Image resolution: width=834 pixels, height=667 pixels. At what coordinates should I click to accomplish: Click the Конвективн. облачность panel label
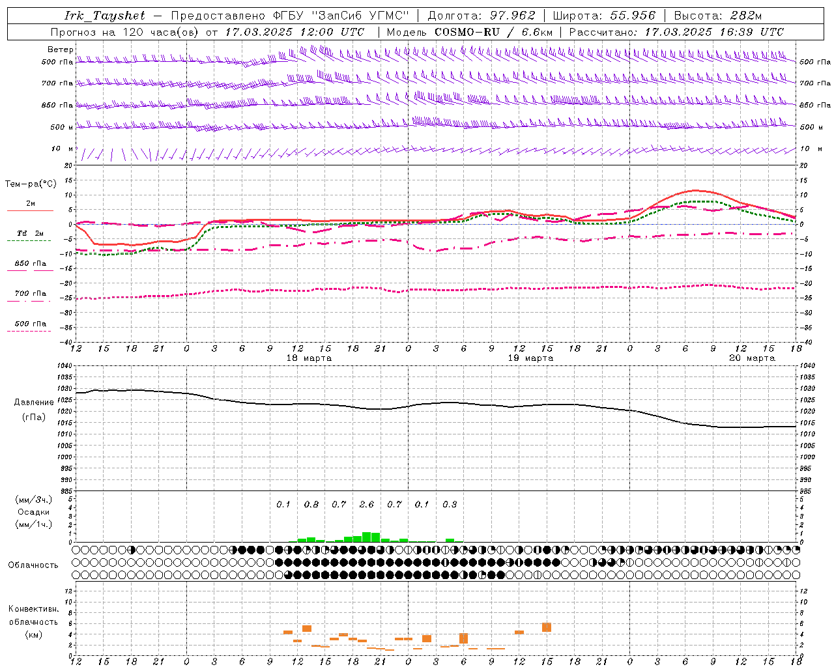pos(33,621)
